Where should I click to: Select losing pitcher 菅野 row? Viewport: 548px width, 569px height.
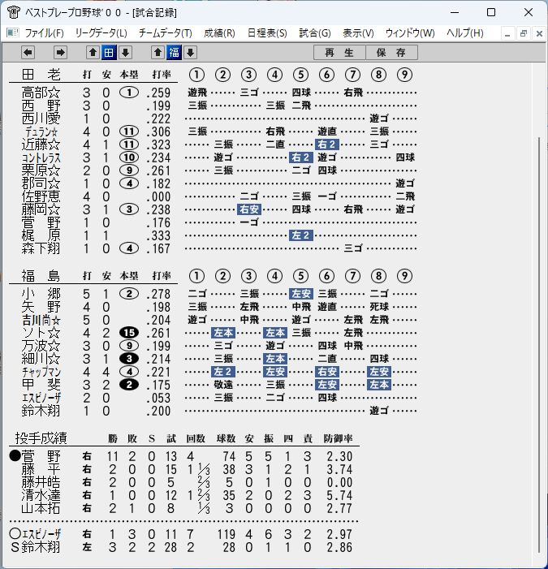pos(182,456)
